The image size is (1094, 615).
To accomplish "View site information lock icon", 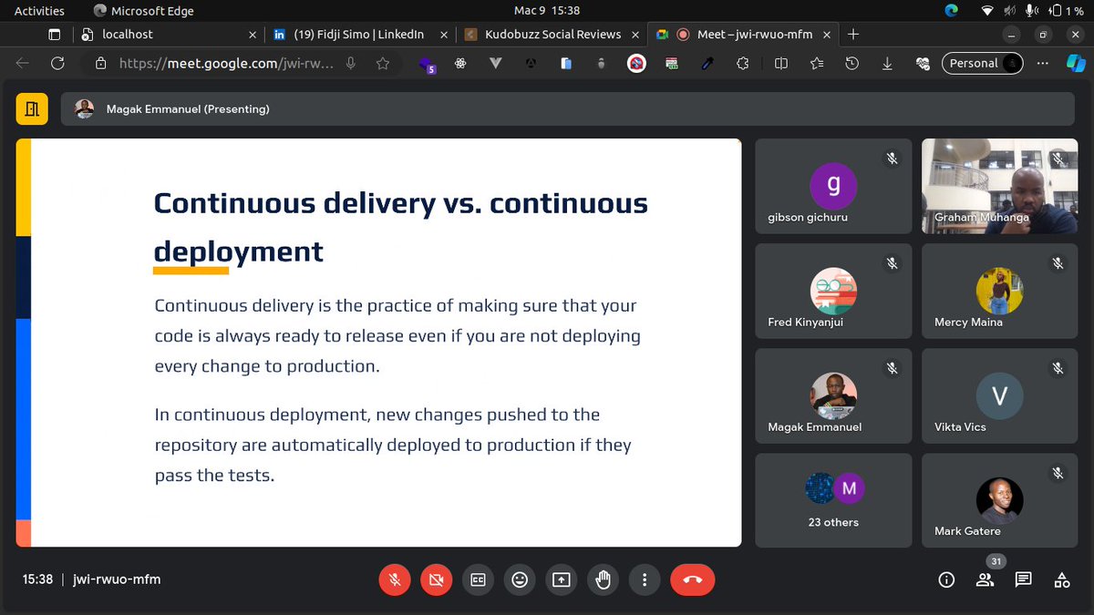I will [x=101, y=64].
